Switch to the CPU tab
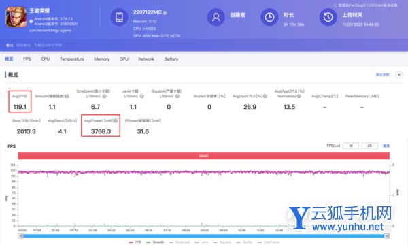The image size is (408, 245). 46,59
